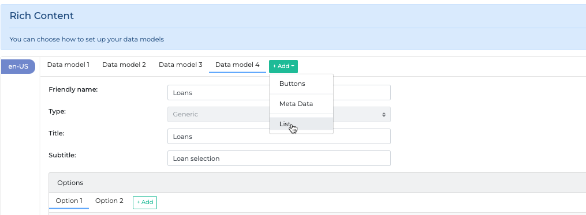Focus the Title input containing Loans
This screenshot has height=215, width=586.
[279, 136]
